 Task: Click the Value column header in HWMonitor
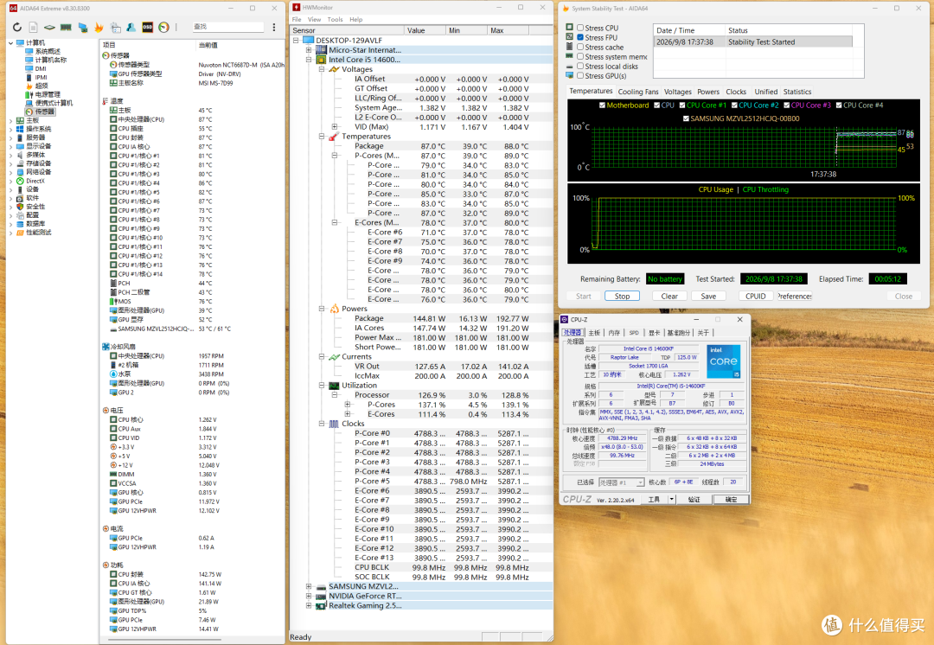[425, 30]
